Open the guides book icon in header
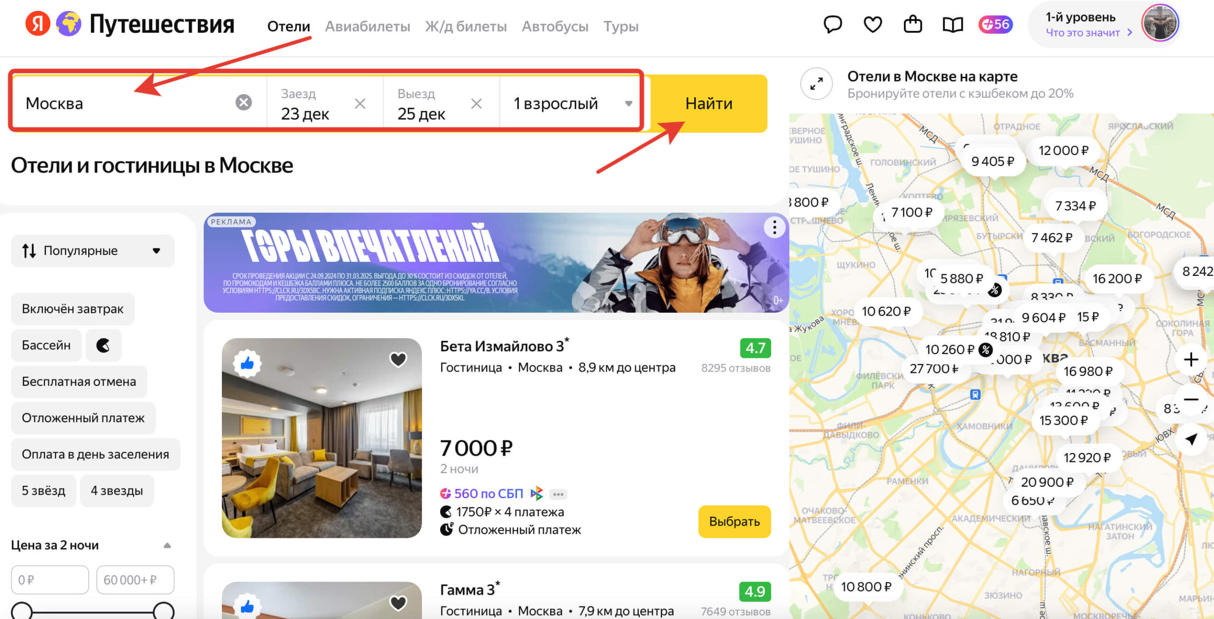This screenshot has width=1214, height=619. click(953, 25)
